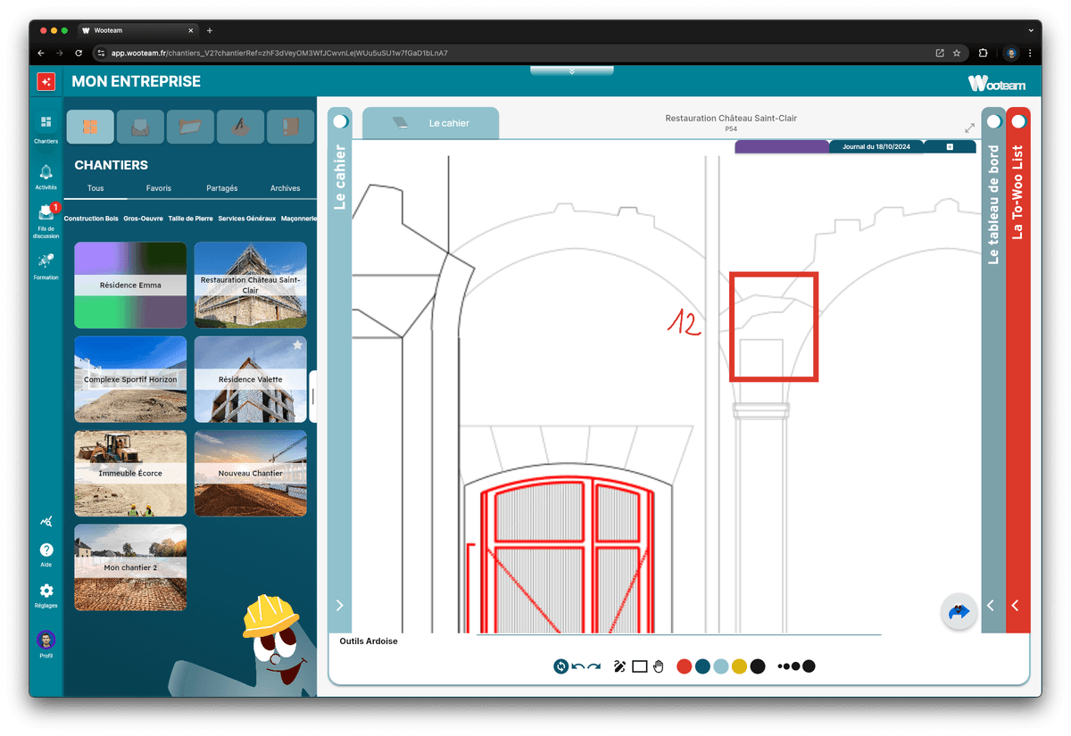Open Activités bell in the left sidebar

click(x=46, y=175)
